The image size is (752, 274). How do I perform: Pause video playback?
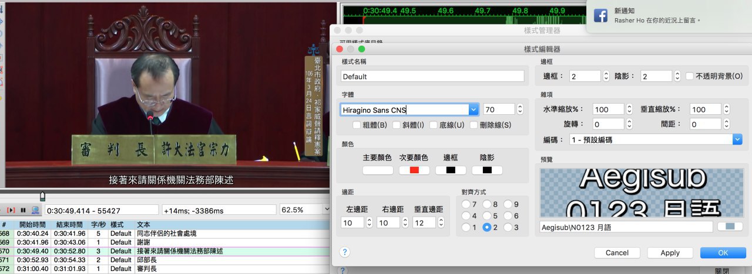pos(23,210)
